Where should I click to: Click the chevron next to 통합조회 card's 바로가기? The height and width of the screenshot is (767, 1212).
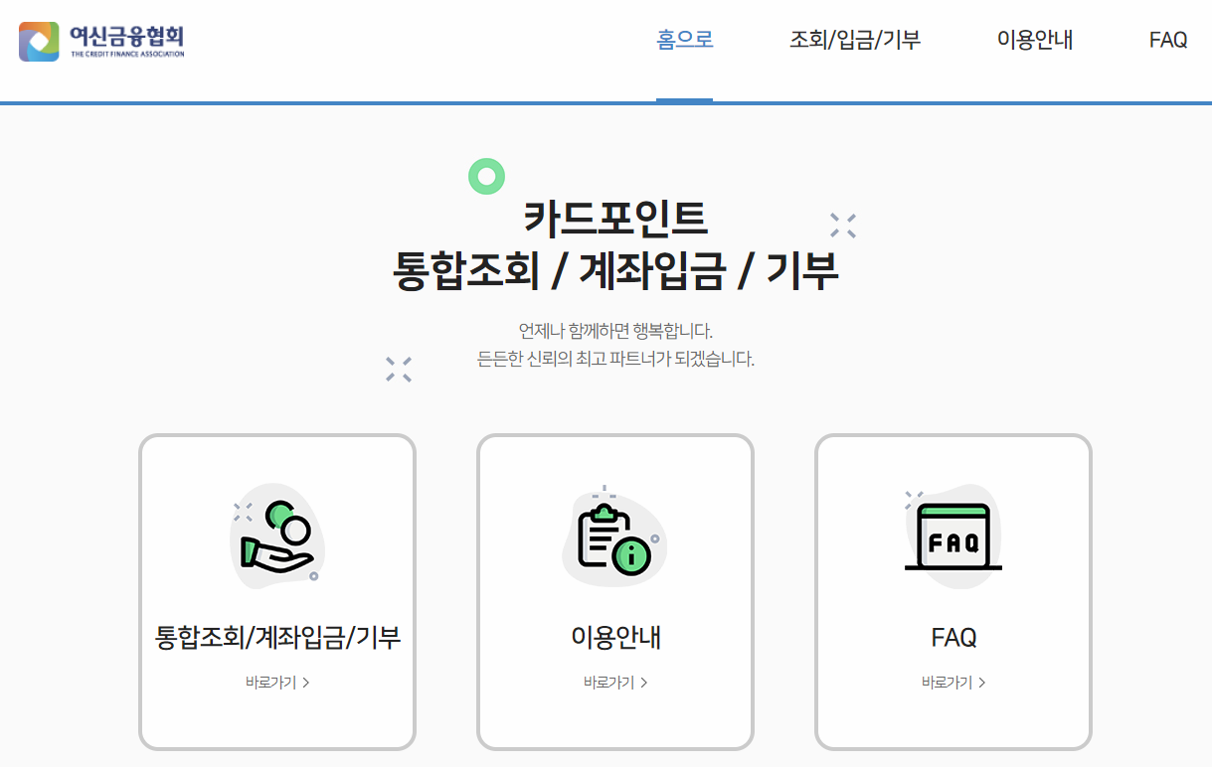[306, 683]
